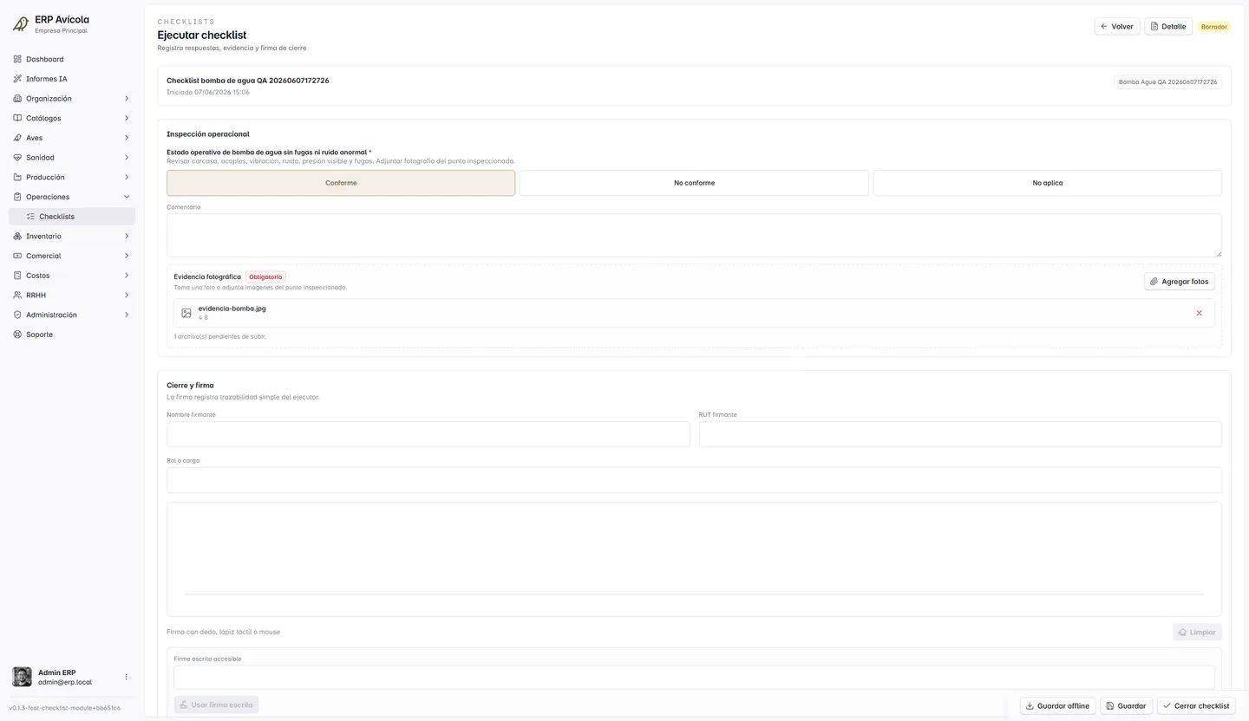Expand the Comercial menu chevron

pyautogui.click(x=127, y=256)
